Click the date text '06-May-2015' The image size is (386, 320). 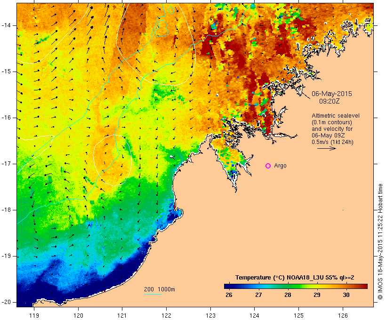(332, 94)
